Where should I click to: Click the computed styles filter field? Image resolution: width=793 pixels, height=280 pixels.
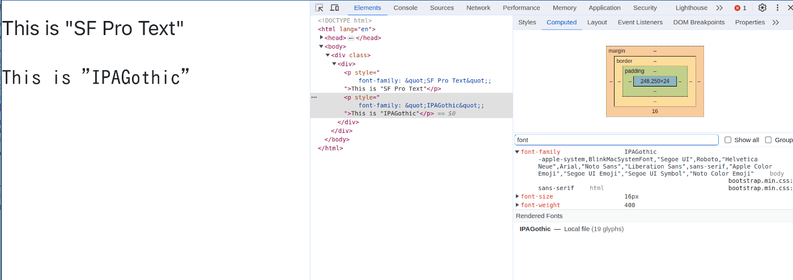616,140
